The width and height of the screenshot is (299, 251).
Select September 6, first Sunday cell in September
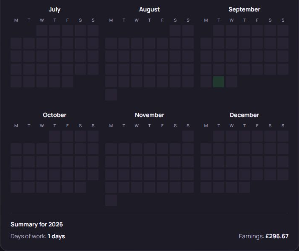pyautogui.click(x=283, y=31)
